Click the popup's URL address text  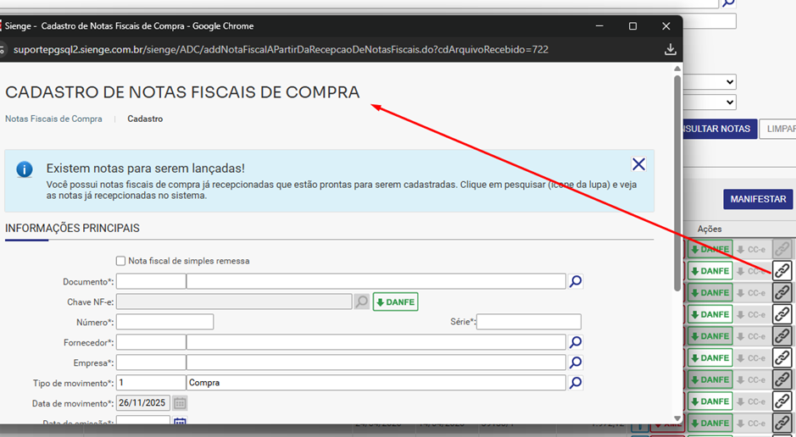coord(281,50)
